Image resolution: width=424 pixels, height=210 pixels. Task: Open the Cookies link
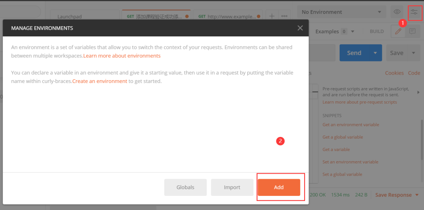click(394, 73)
